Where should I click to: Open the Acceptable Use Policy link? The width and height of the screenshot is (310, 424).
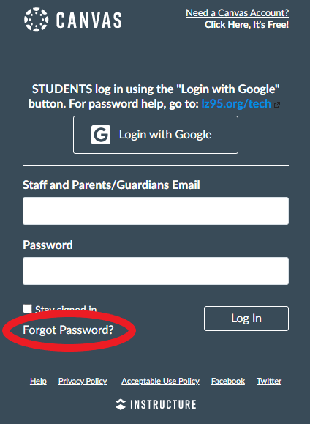pos(160,381)
